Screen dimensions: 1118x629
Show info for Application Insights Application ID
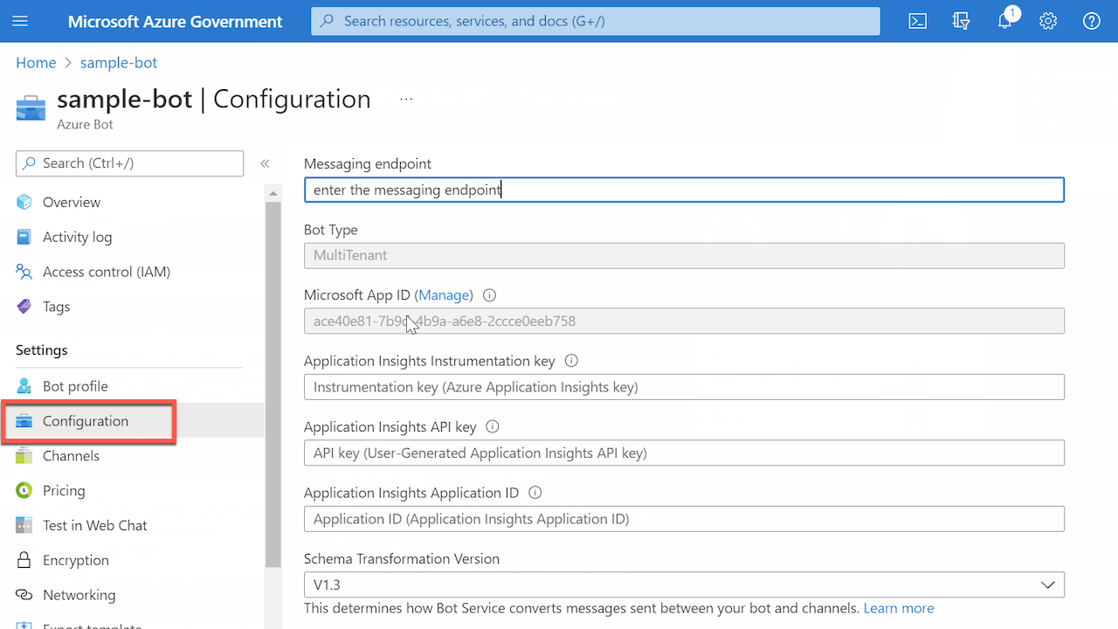point(535,493)
